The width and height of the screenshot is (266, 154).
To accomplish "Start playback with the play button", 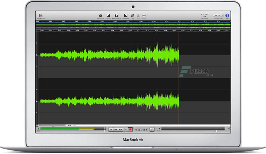I will 125,129.
